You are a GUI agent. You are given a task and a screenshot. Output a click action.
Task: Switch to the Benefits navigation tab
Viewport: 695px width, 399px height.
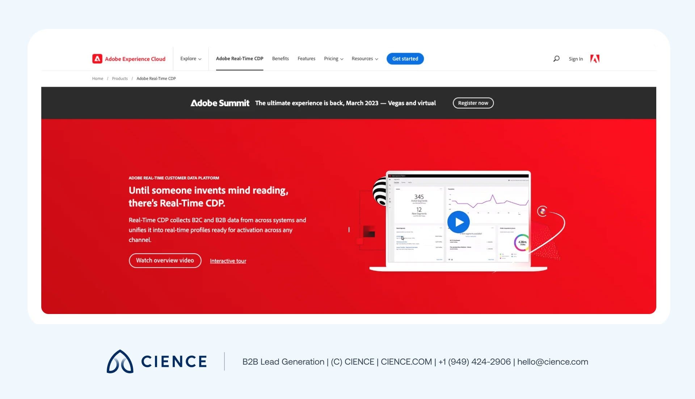tap(280, 59)
